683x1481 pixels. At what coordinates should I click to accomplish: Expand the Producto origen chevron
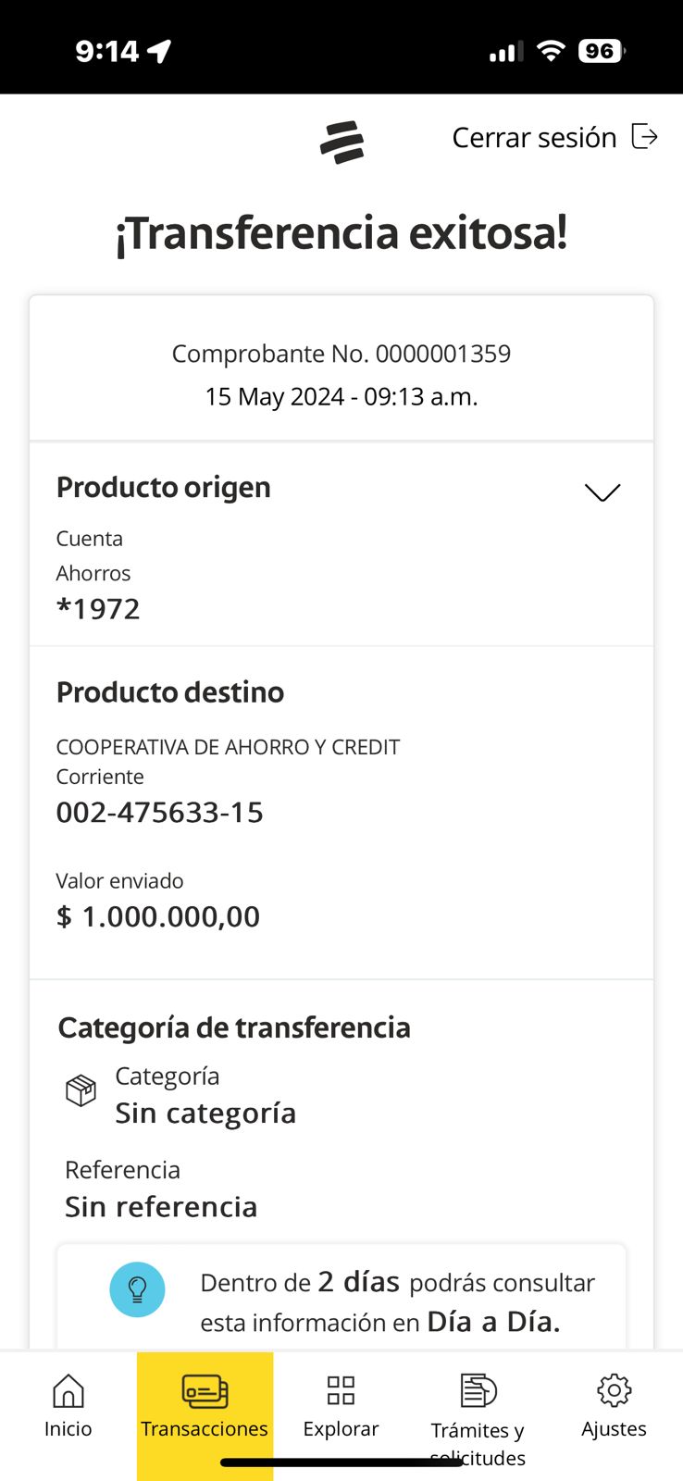[x=602, y=492]
